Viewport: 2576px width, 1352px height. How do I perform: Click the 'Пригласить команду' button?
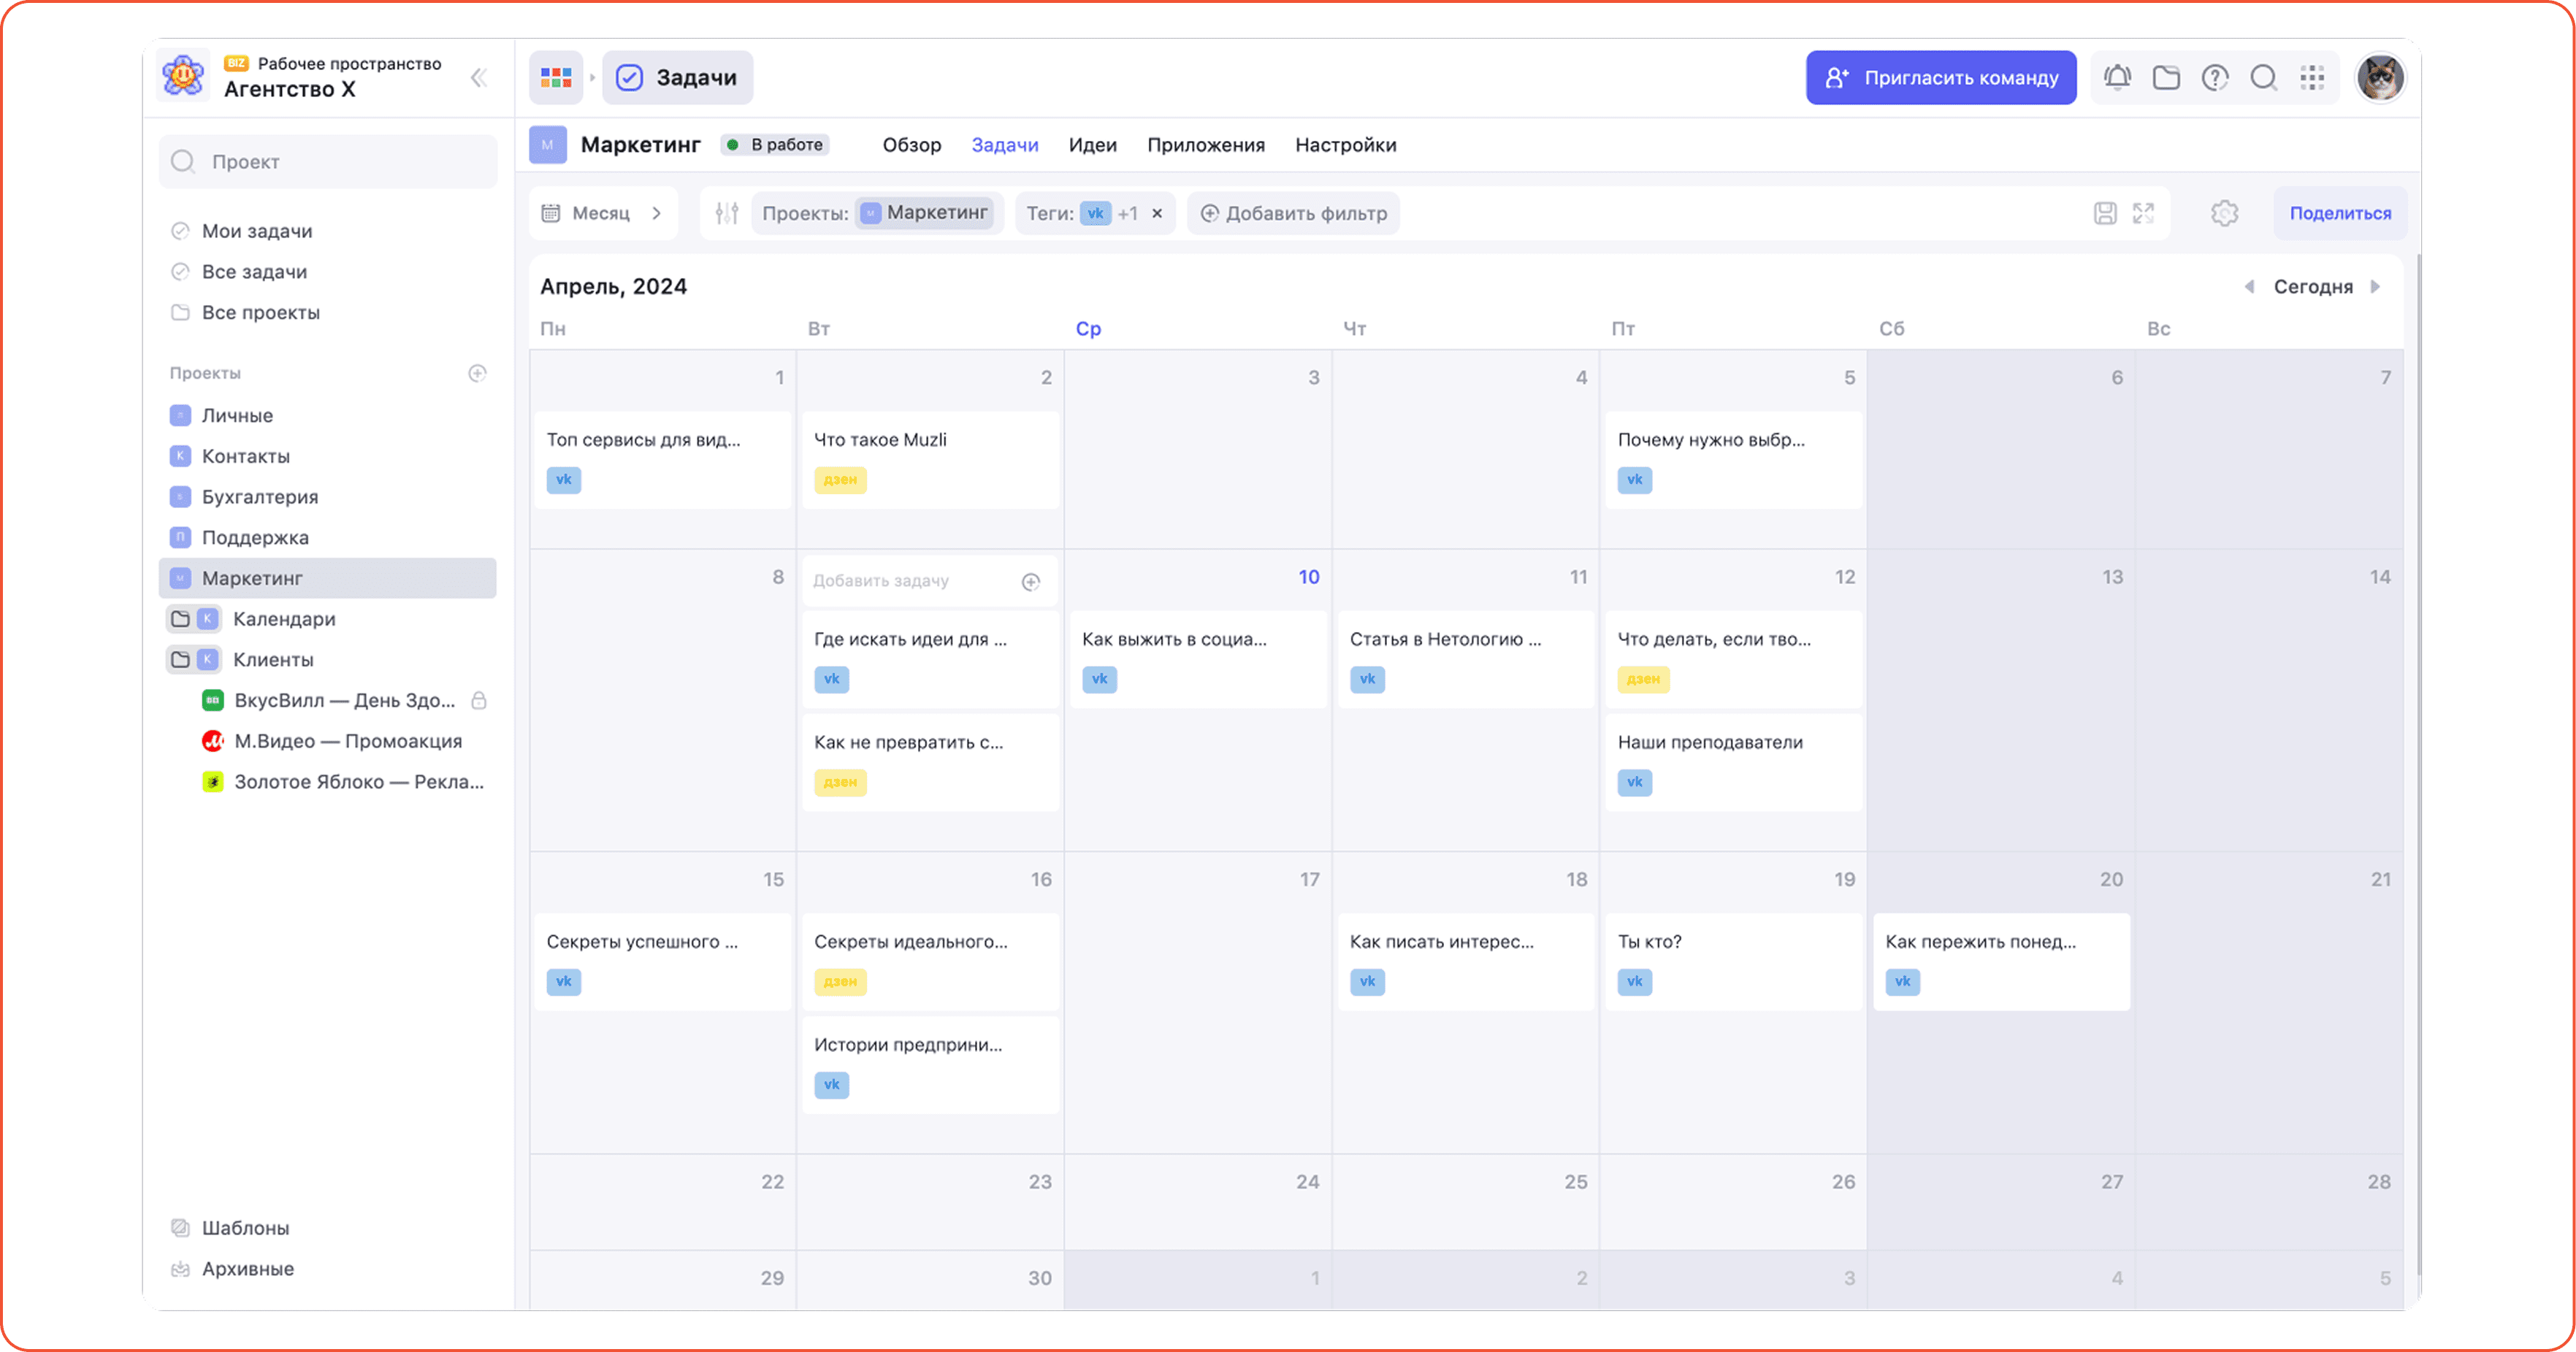pos(1940,77)
